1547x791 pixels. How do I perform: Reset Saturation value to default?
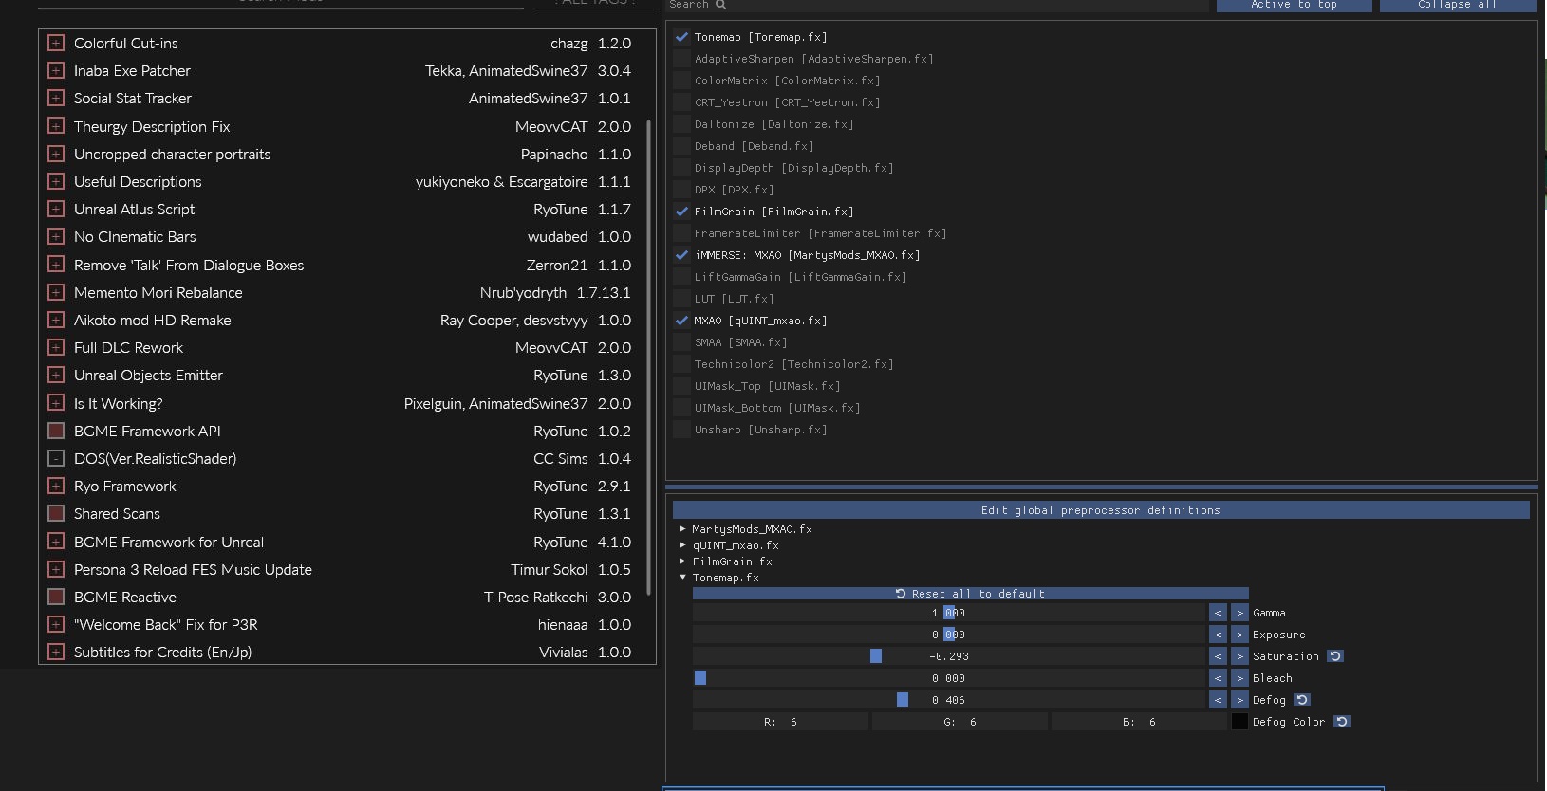tap(1334, 656)
